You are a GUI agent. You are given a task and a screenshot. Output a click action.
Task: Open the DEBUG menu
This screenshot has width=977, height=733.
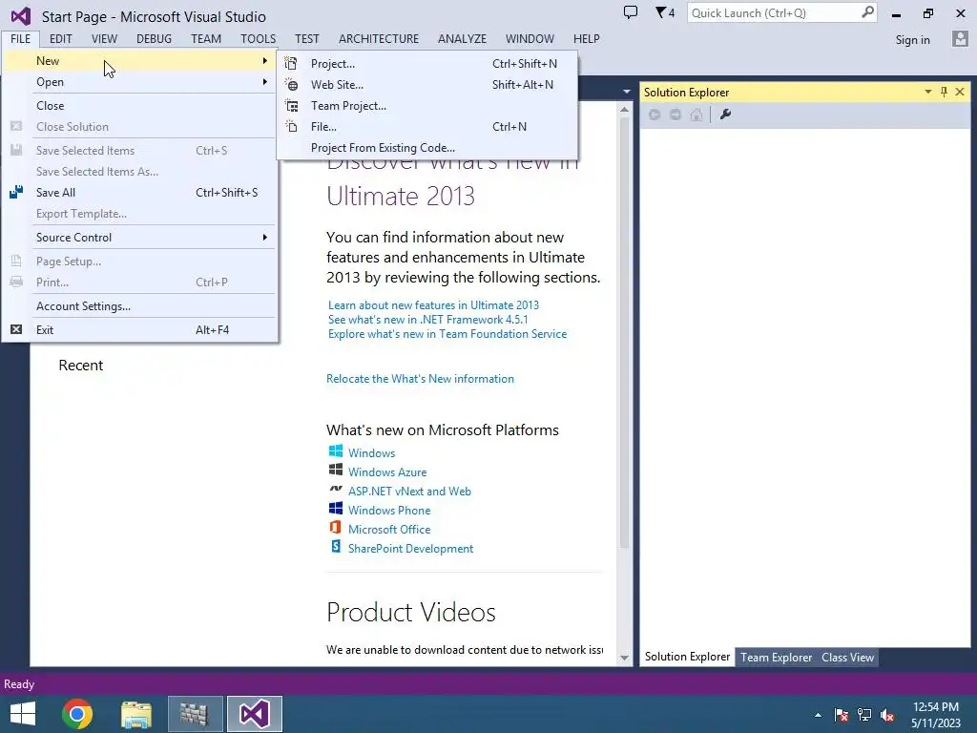(154, 38)
